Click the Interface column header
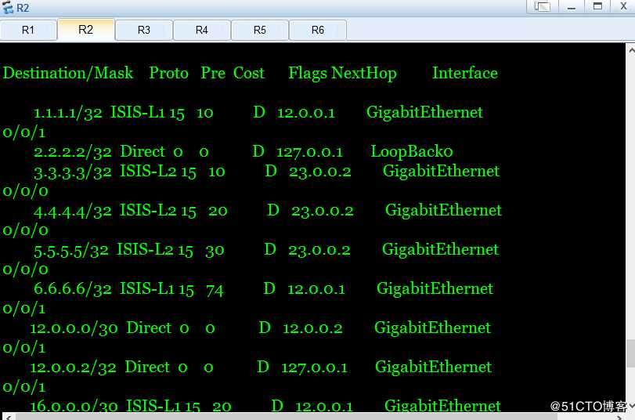Screen dimensions: 635x420 tap(465, 74)
